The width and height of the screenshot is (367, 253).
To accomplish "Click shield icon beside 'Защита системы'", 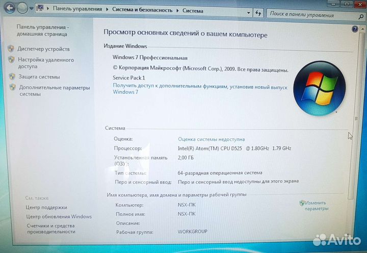I will 12,77.
